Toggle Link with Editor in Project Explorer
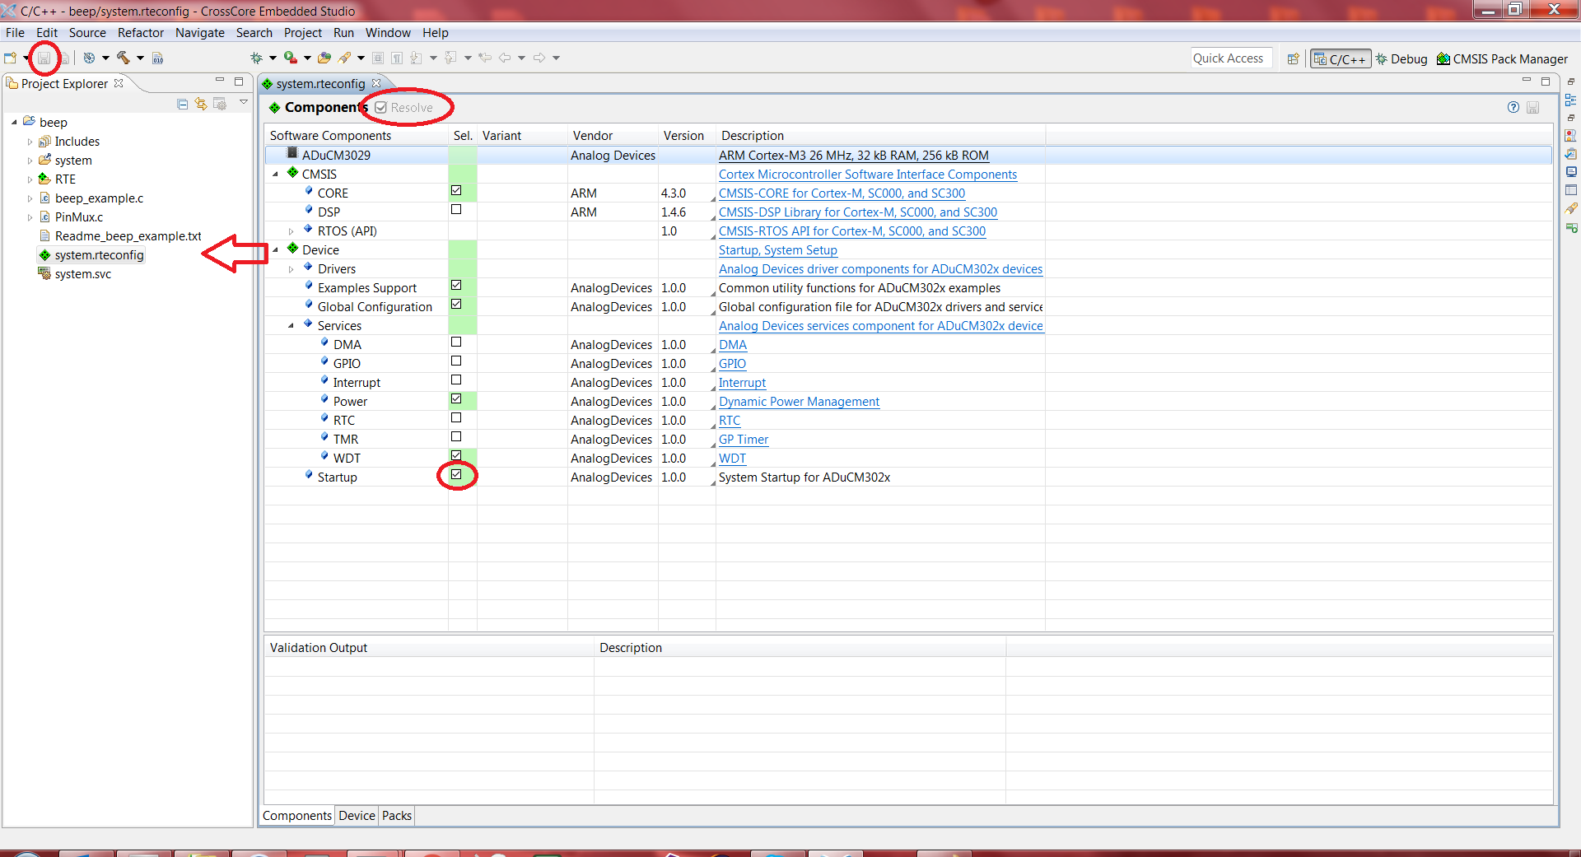 pyautogui.click(x=201, y=104)
